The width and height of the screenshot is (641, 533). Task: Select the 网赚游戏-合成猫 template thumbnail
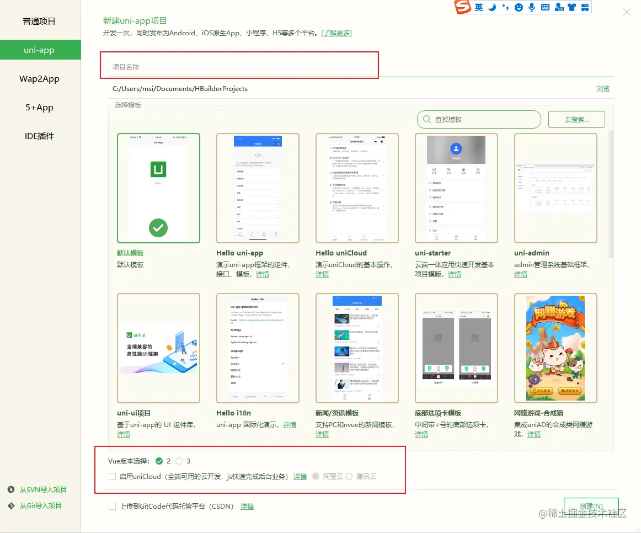click(556, 348)
